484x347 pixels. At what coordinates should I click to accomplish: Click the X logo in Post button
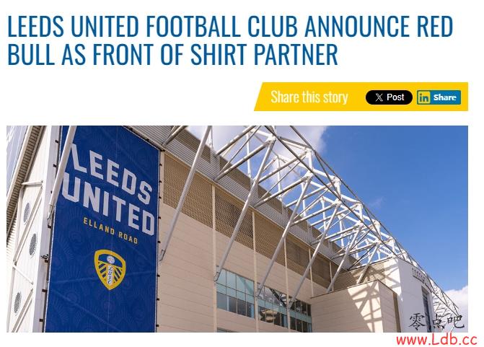tap(379, 97)
